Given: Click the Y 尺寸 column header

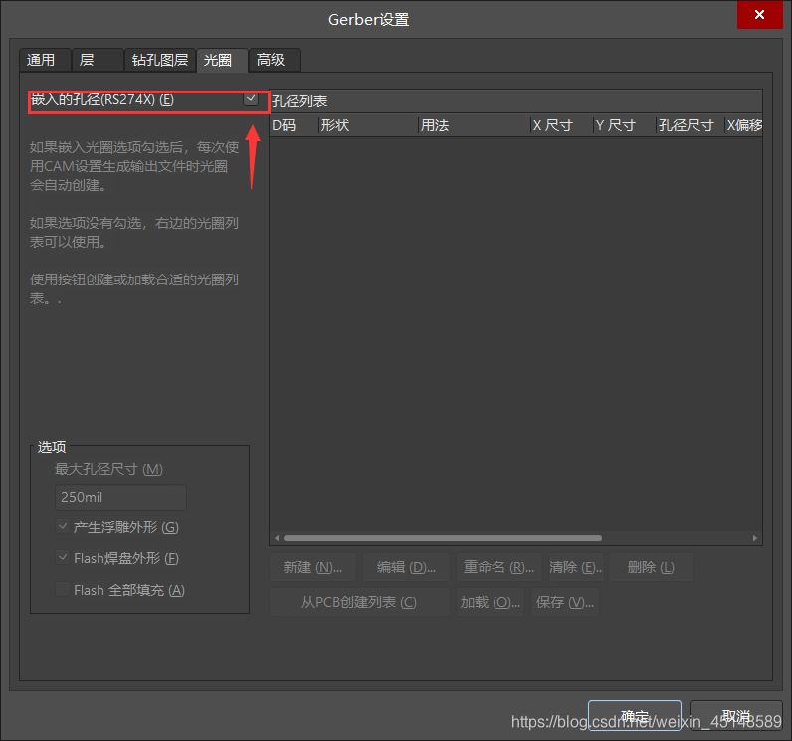Looking at the screenshot, I should coord(625,125).
